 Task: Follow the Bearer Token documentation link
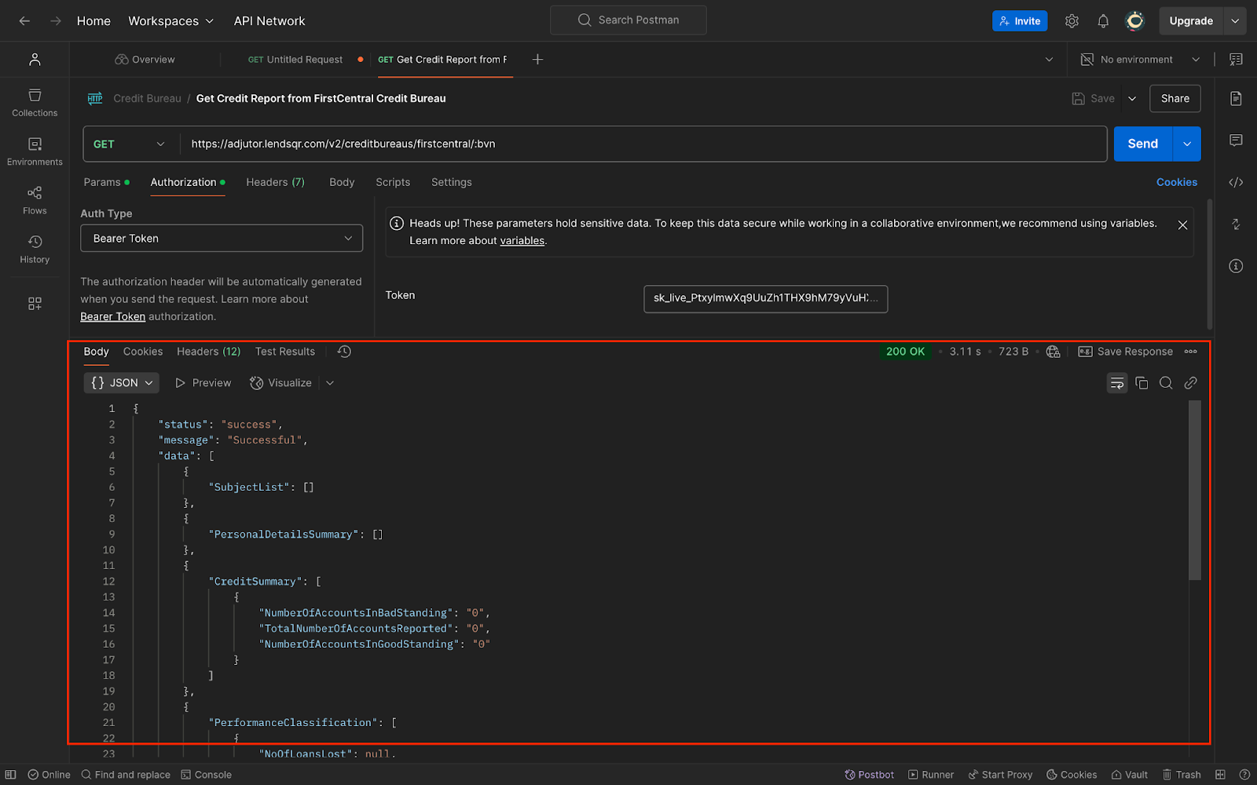pos(112,316)
